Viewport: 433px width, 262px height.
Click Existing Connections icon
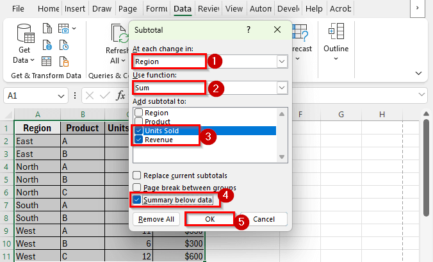click(x=64, y=61)
